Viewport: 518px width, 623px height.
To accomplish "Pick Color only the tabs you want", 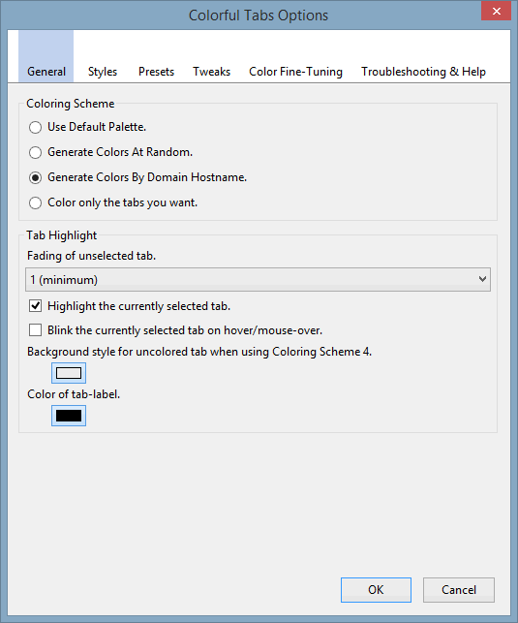I will click(35, 203).
